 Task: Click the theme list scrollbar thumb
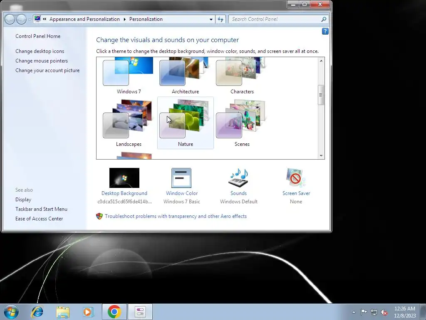pyautogui.click(x=321, y=95)
